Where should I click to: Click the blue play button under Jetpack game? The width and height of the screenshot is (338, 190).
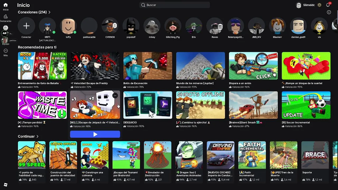click(x=95, y=134)
